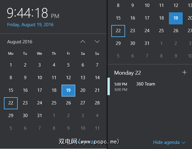Select today, August 19, in the left calendar
The height and width of the screenshot is (149, 192).
(x=68, y=90)
